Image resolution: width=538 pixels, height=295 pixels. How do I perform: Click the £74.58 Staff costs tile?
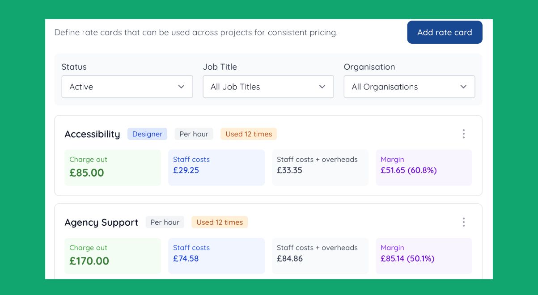(x=216, y=256)
